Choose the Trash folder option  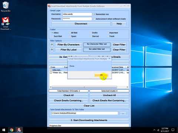click(108, 36)
